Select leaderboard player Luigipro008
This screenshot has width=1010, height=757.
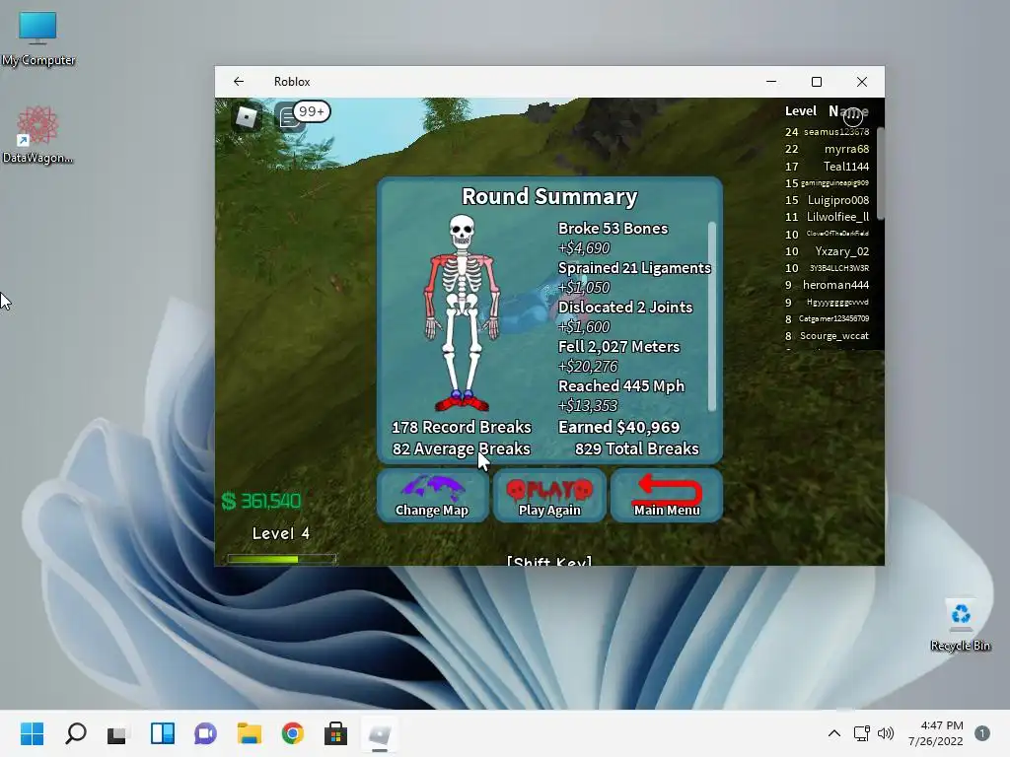(838, 200)
